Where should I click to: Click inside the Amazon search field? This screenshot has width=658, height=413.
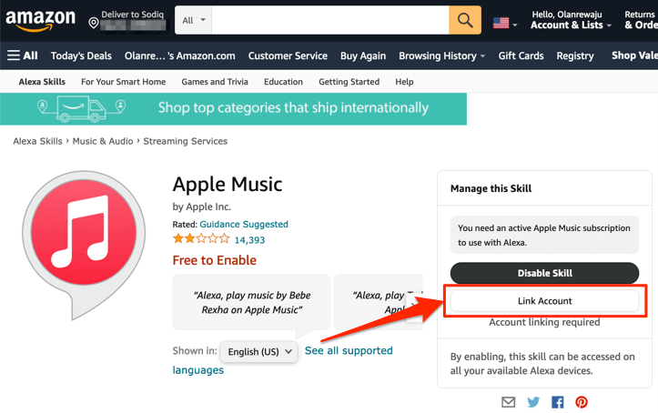coord(329,20)
